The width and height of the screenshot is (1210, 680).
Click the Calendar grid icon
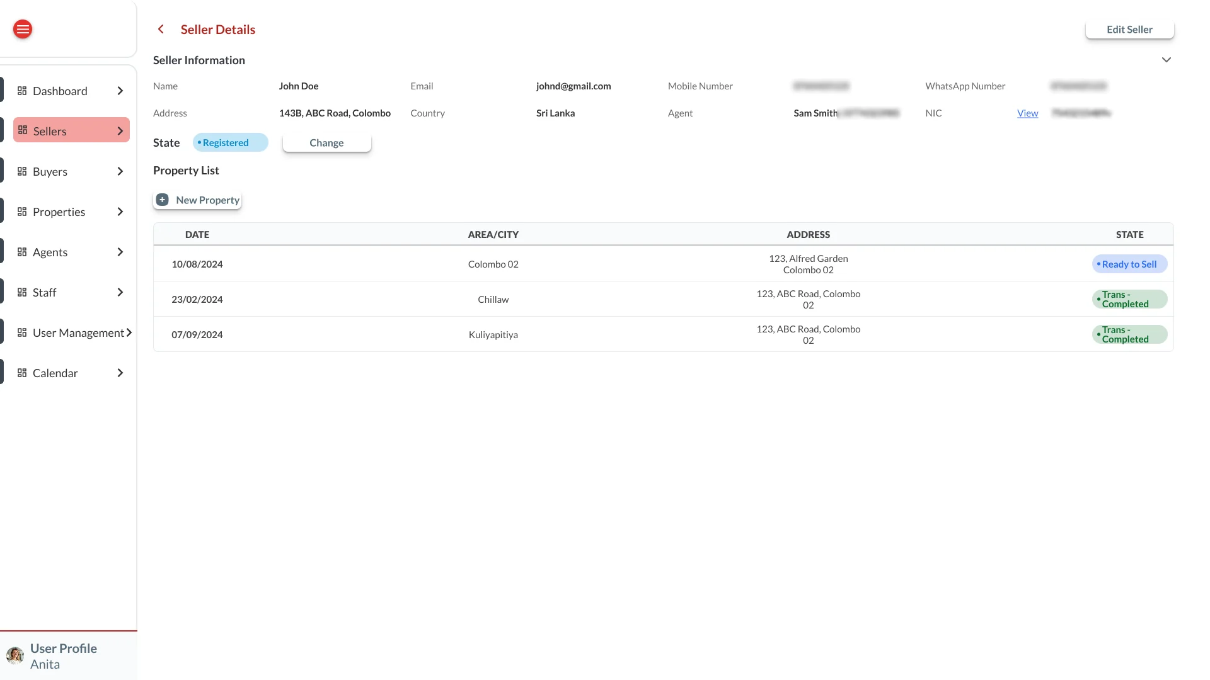point(22,373)
